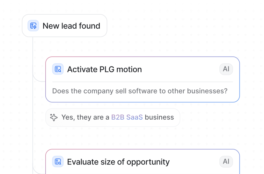This screenshot has width=264, height=174.
Task: Select the New lead found node label
Action: pyautogui.click(x=71, y=26)
